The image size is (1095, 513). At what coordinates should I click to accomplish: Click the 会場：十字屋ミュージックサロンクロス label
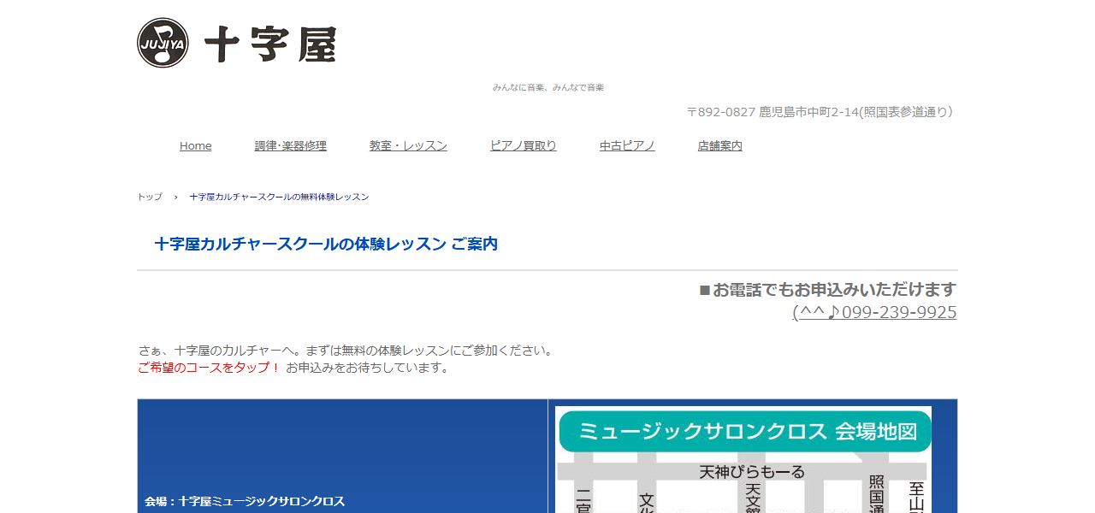(245, 501)
